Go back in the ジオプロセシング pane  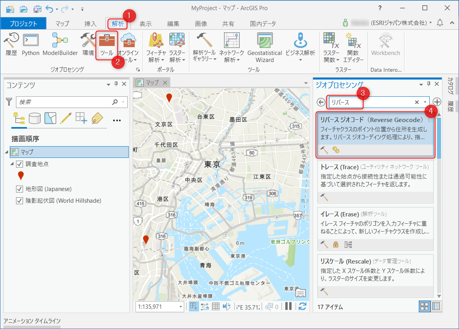point(321,102)
